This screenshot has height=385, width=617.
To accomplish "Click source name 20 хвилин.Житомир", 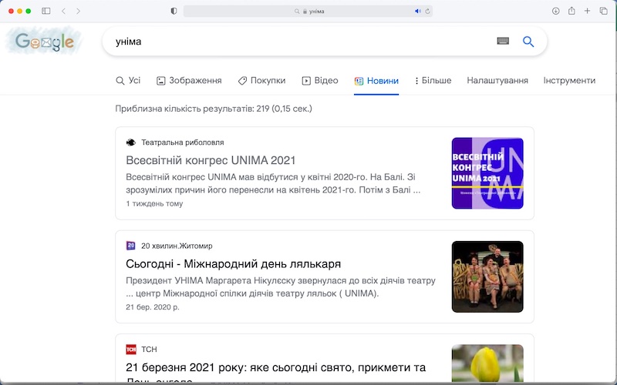I will [x=177, y=246].
